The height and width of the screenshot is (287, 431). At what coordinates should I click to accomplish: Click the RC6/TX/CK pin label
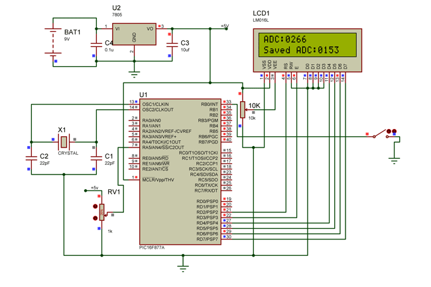206,185
